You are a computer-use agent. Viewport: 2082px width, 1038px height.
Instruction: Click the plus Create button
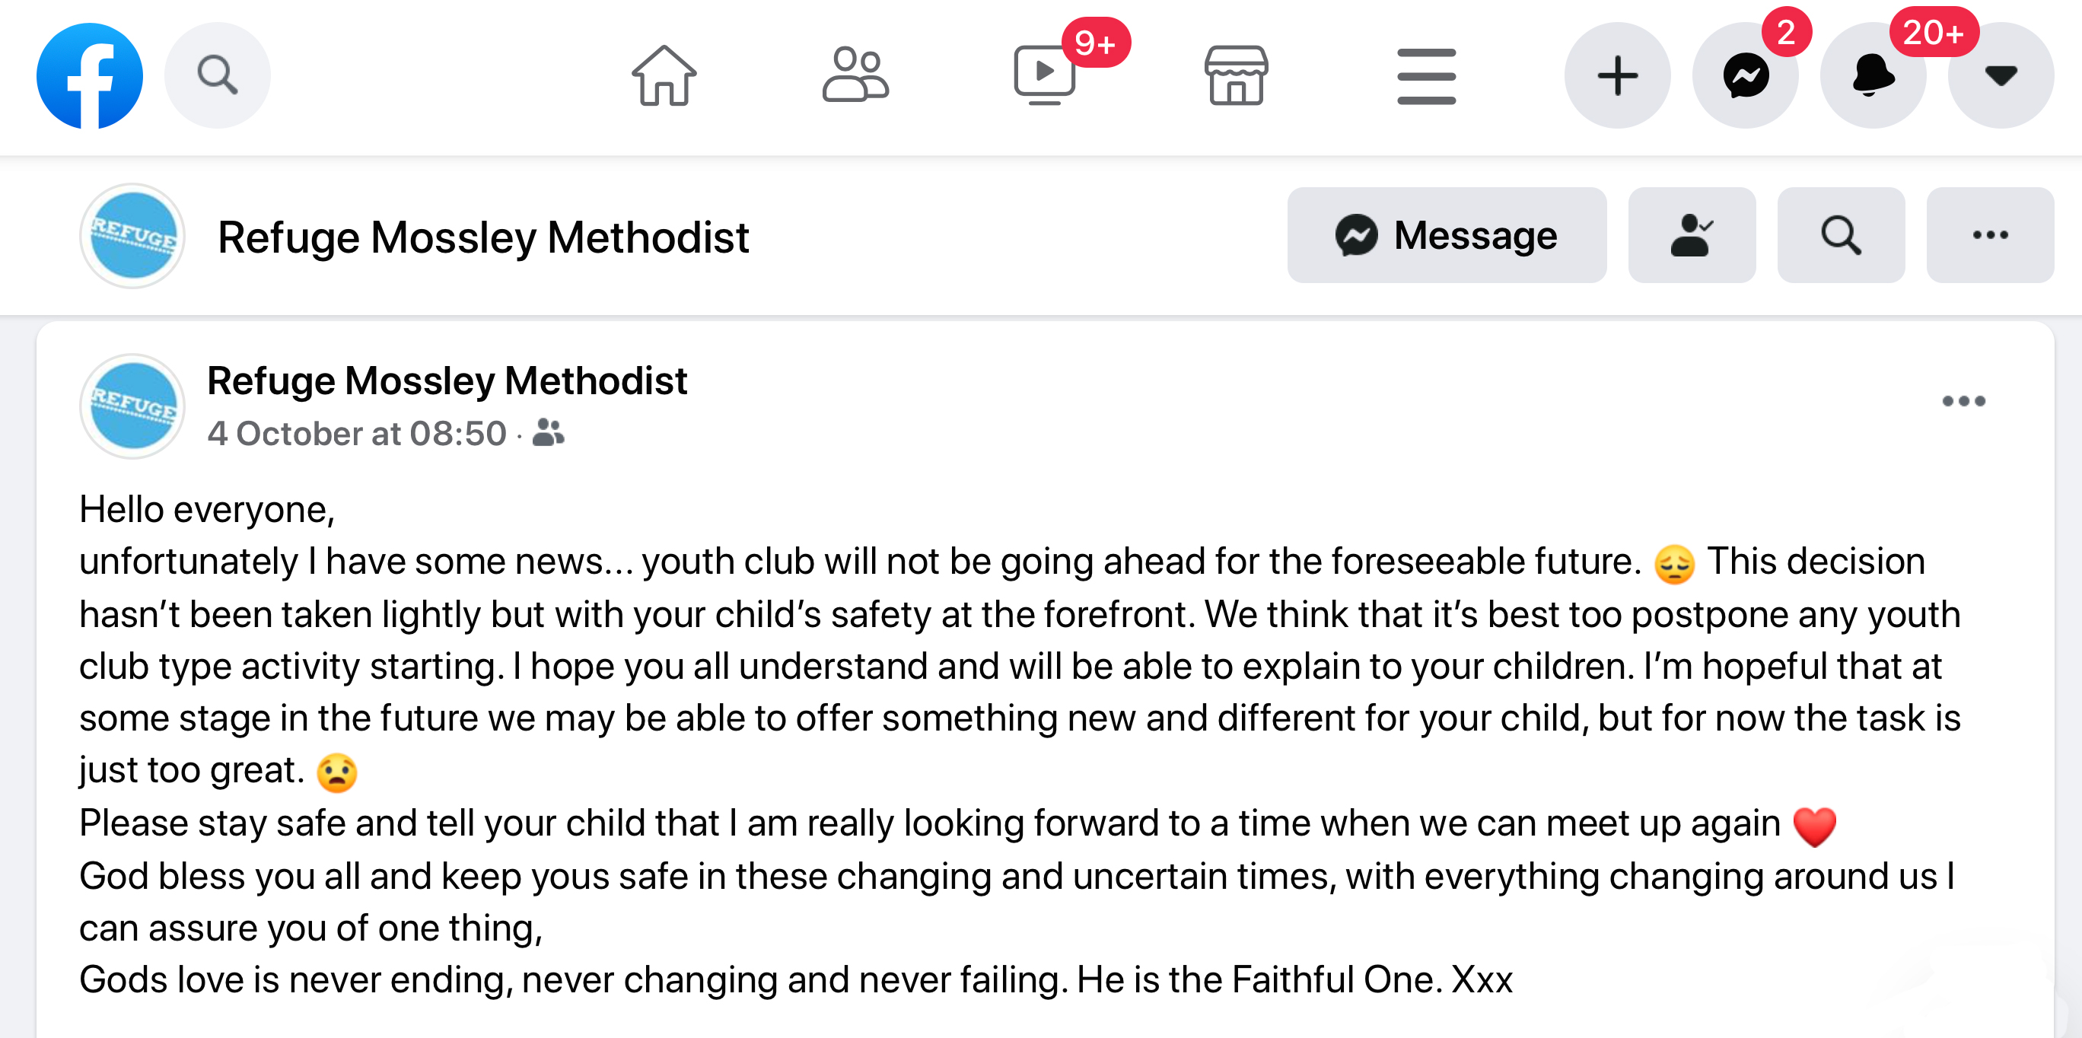point(1617,76)
